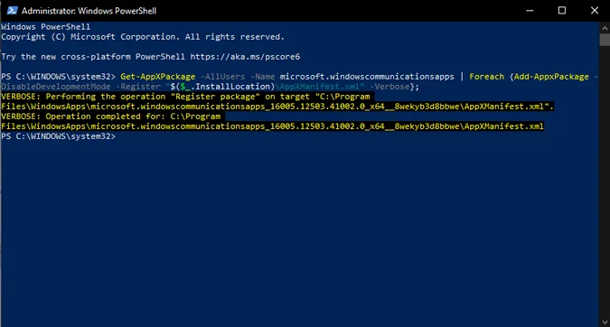Click the scrollbar up arrow
610x327 pixels.
[605, 28]
